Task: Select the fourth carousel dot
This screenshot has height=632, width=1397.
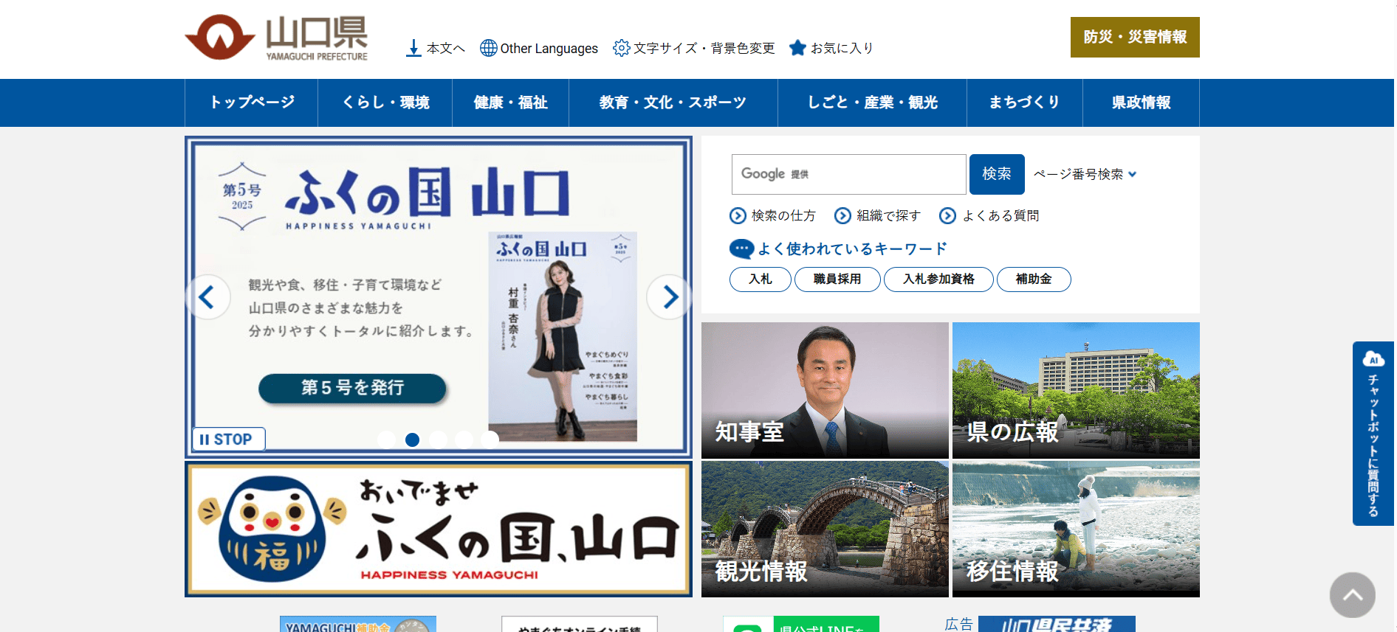Action: point(464,440)
